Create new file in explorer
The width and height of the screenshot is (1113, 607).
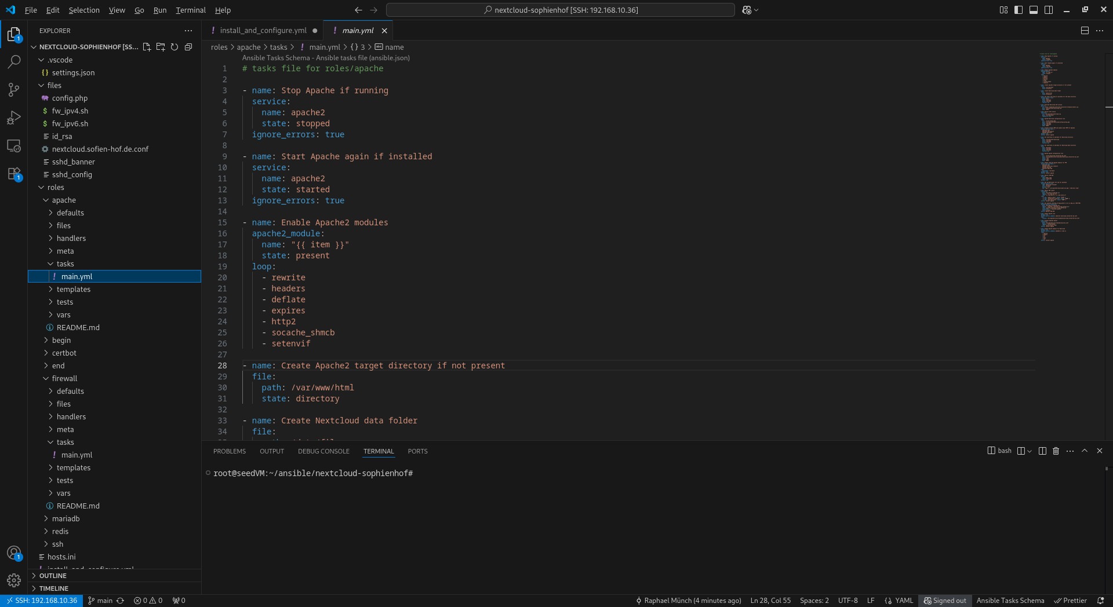tap(147, 47)
